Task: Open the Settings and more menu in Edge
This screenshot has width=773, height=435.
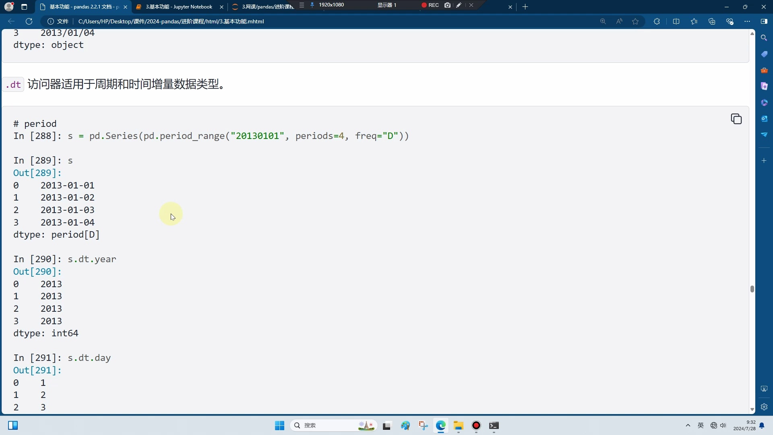Action: [x=748, y=21]
